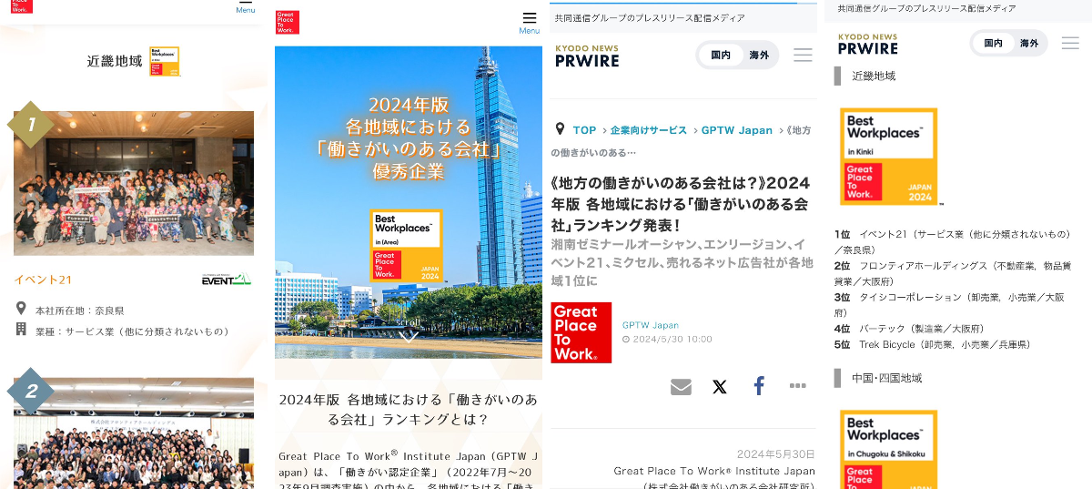Select 国内 toggle on the ranking list page
This screenshot has height=489, width=1092.
993,43
